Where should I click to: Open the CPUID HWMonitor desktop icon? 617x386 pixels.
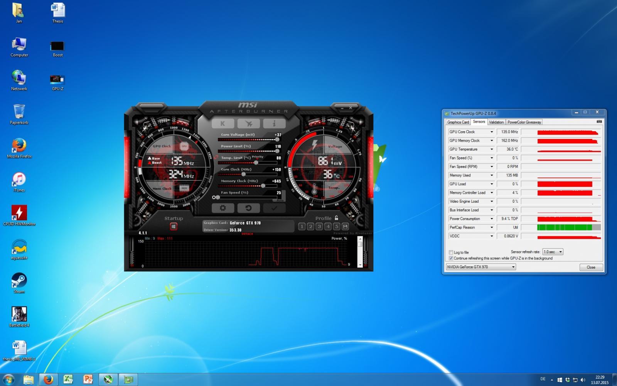19,215
